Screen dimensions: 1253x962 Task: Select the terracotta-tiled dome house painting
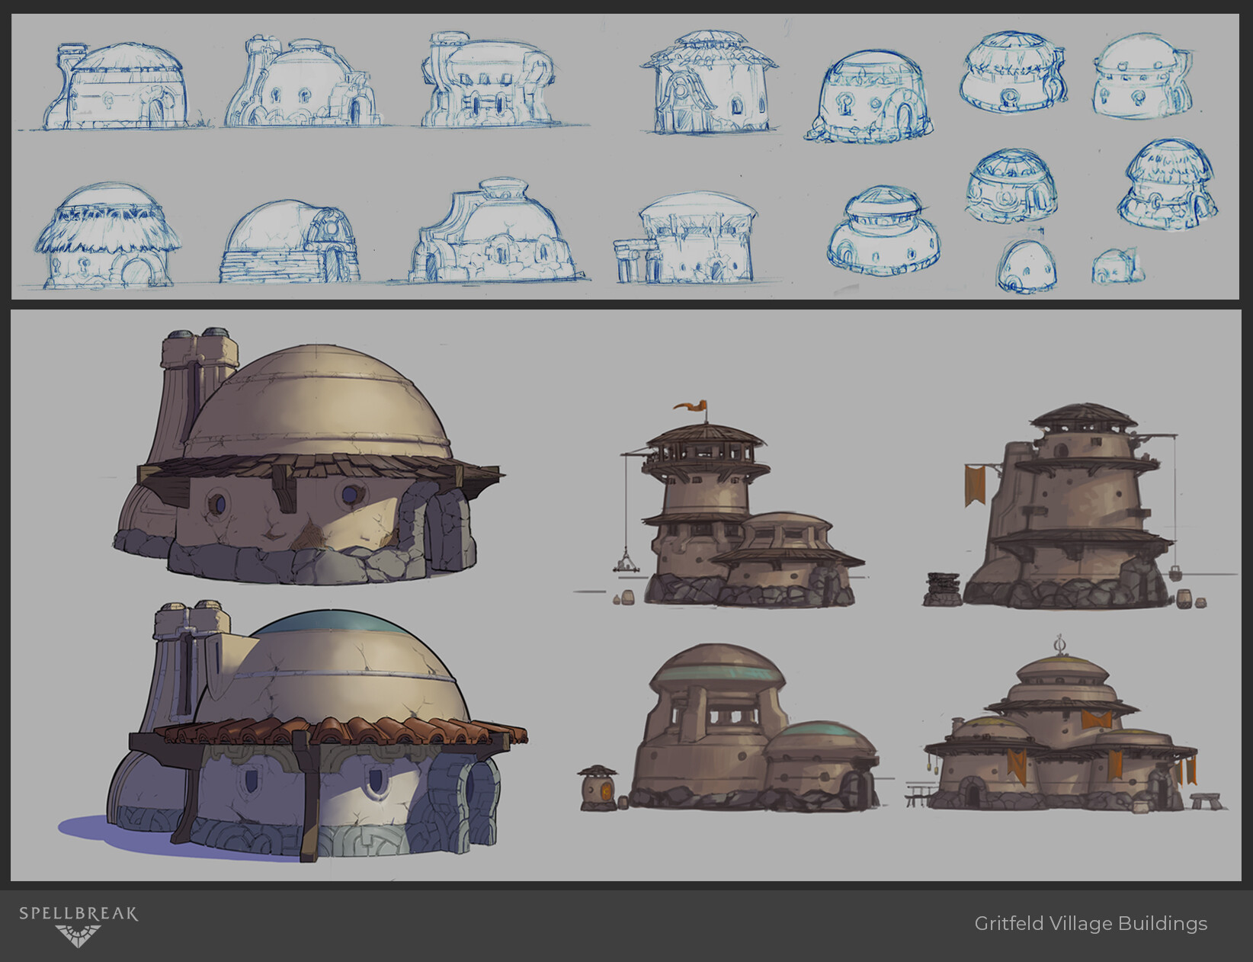pyautogui.click(x=293, y=733)
